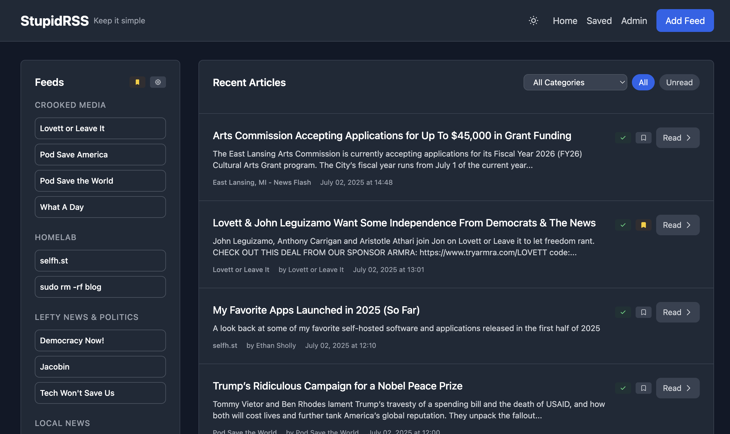The image size is (730, 434).
Task: Click 'Keep it simple' tagline
Action: click(x=119, y=21)
